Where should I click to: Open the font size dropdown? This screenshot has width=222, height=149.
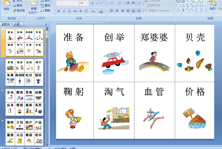pyautogui.click(x=87, y=3)
